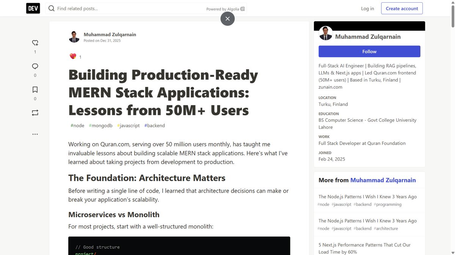Screen dimensions: 455x255
Task: Click the Create account button
Action: point(402,8)
